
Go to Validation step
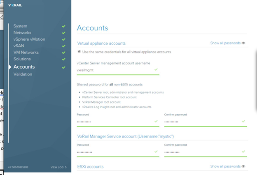23,74
